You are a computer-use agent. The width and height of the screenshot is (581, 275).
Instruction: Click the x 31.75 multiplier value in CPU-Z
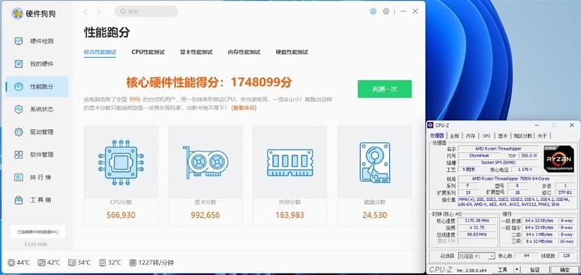coord(477,228)
